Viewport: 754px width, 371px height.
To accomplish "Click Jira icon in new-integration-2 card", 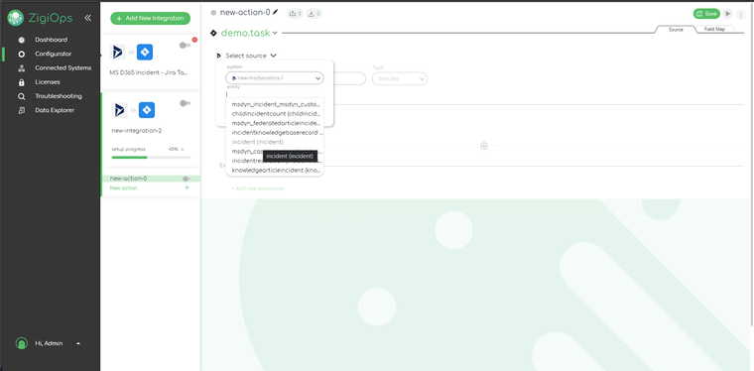I will [x=146, y=110].
